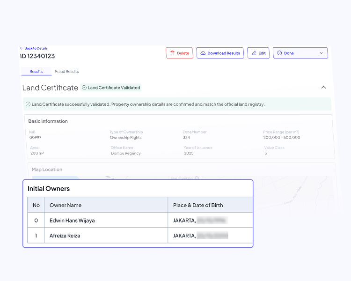
Task: Collapse the Land Certificate section
Action: click(323, 88)
